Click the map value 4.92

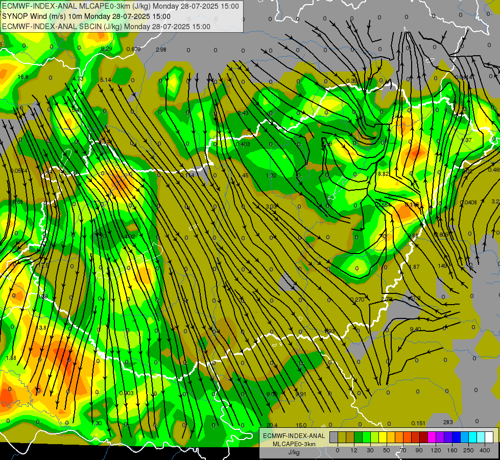(x=130, y=237)
